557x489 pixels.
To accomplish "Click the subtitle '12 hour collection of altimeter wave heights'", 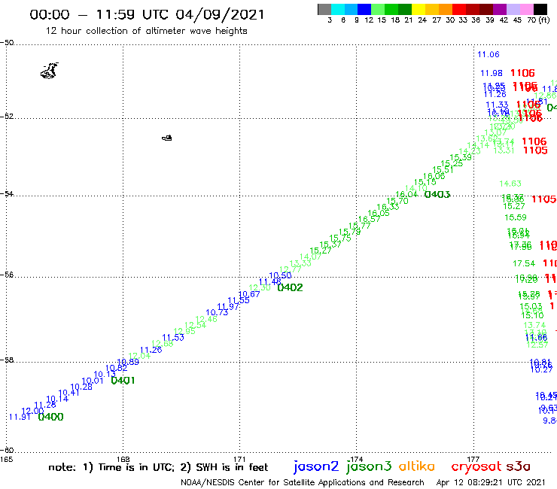I will click(x=146, y=31).
